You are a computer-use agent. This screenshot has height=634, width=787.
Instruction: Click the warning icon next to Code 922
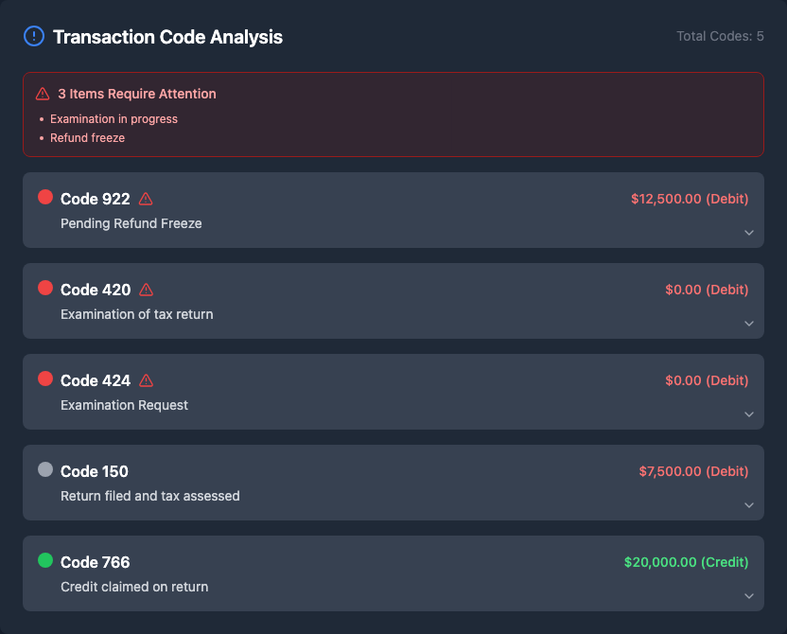point(146,199)
